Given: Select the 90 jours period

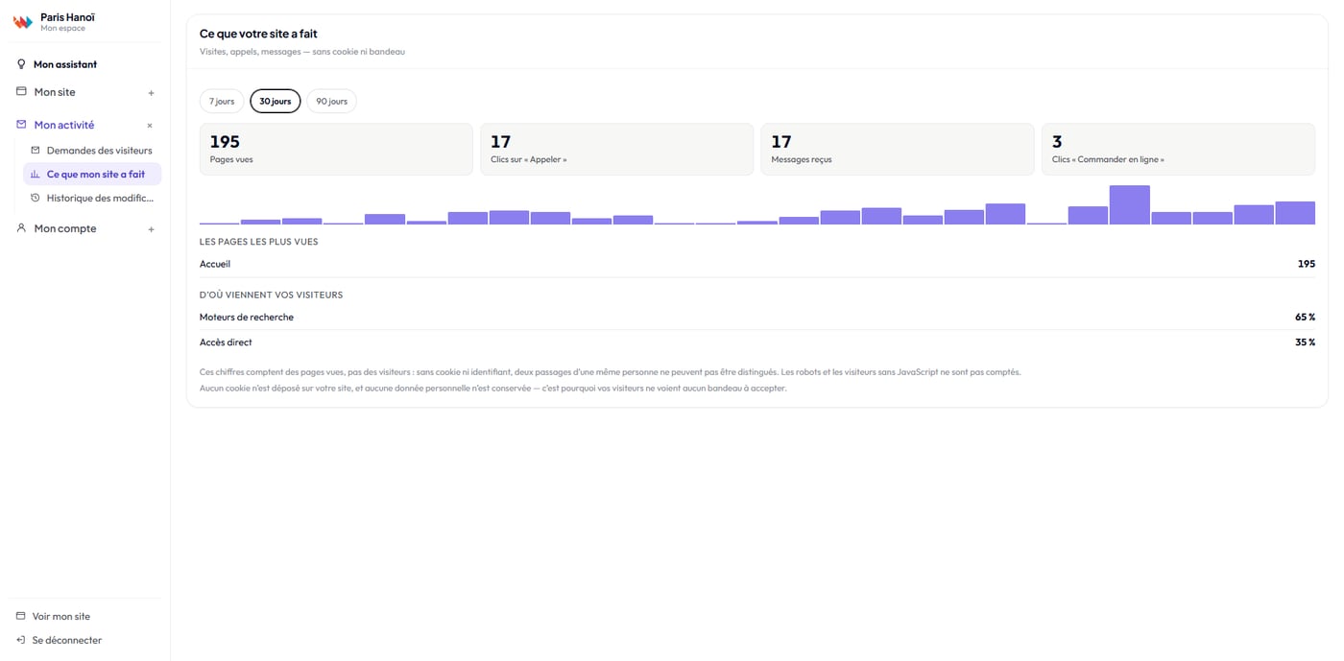Looking at the screenshot, I should point(331,101).
